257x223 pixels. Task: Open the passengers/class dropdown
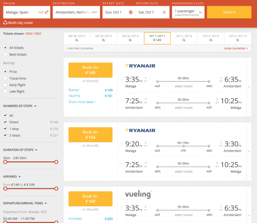(188, 12)
